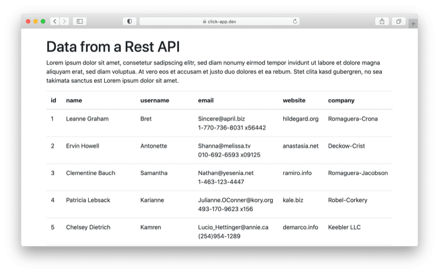Reload the page with refresh icon

coord(295,21)
